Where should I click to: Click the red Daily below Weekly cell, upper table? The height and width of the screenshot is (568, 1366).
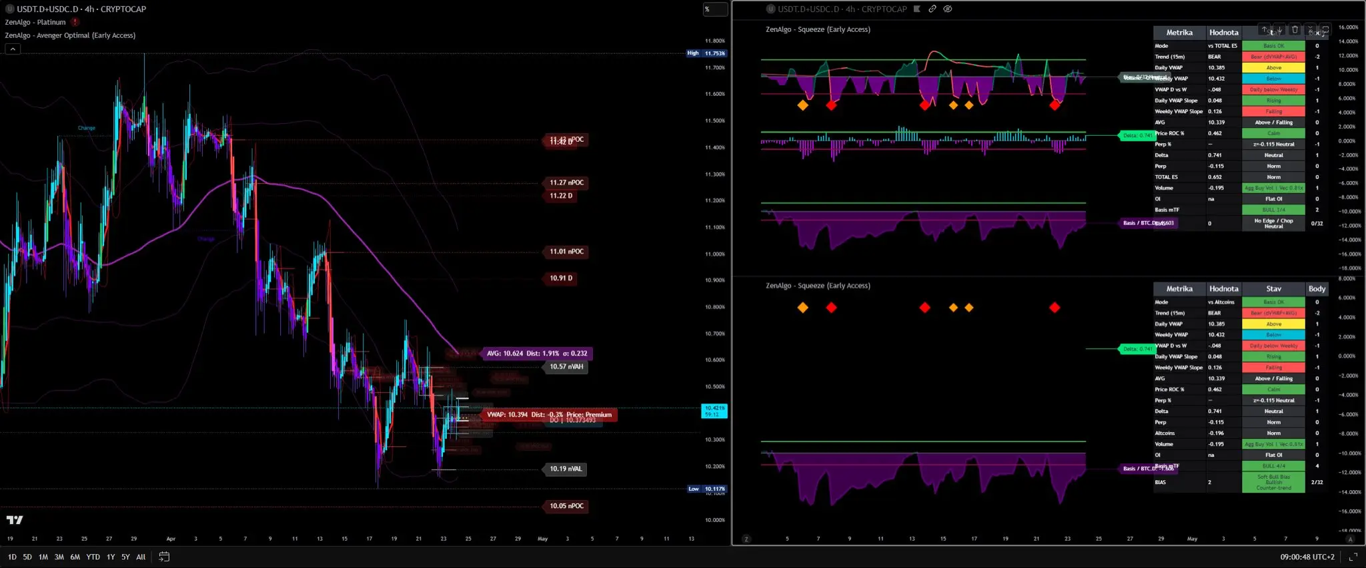pyautogui.click(x=1273, y=90)
